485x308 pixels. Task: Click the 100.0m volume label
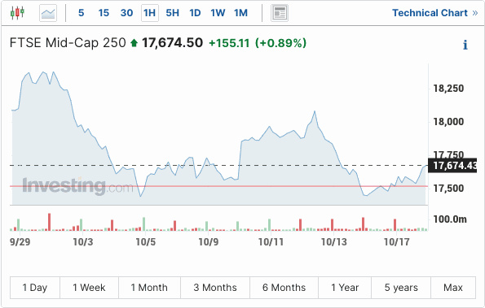[x=450, y=219]
